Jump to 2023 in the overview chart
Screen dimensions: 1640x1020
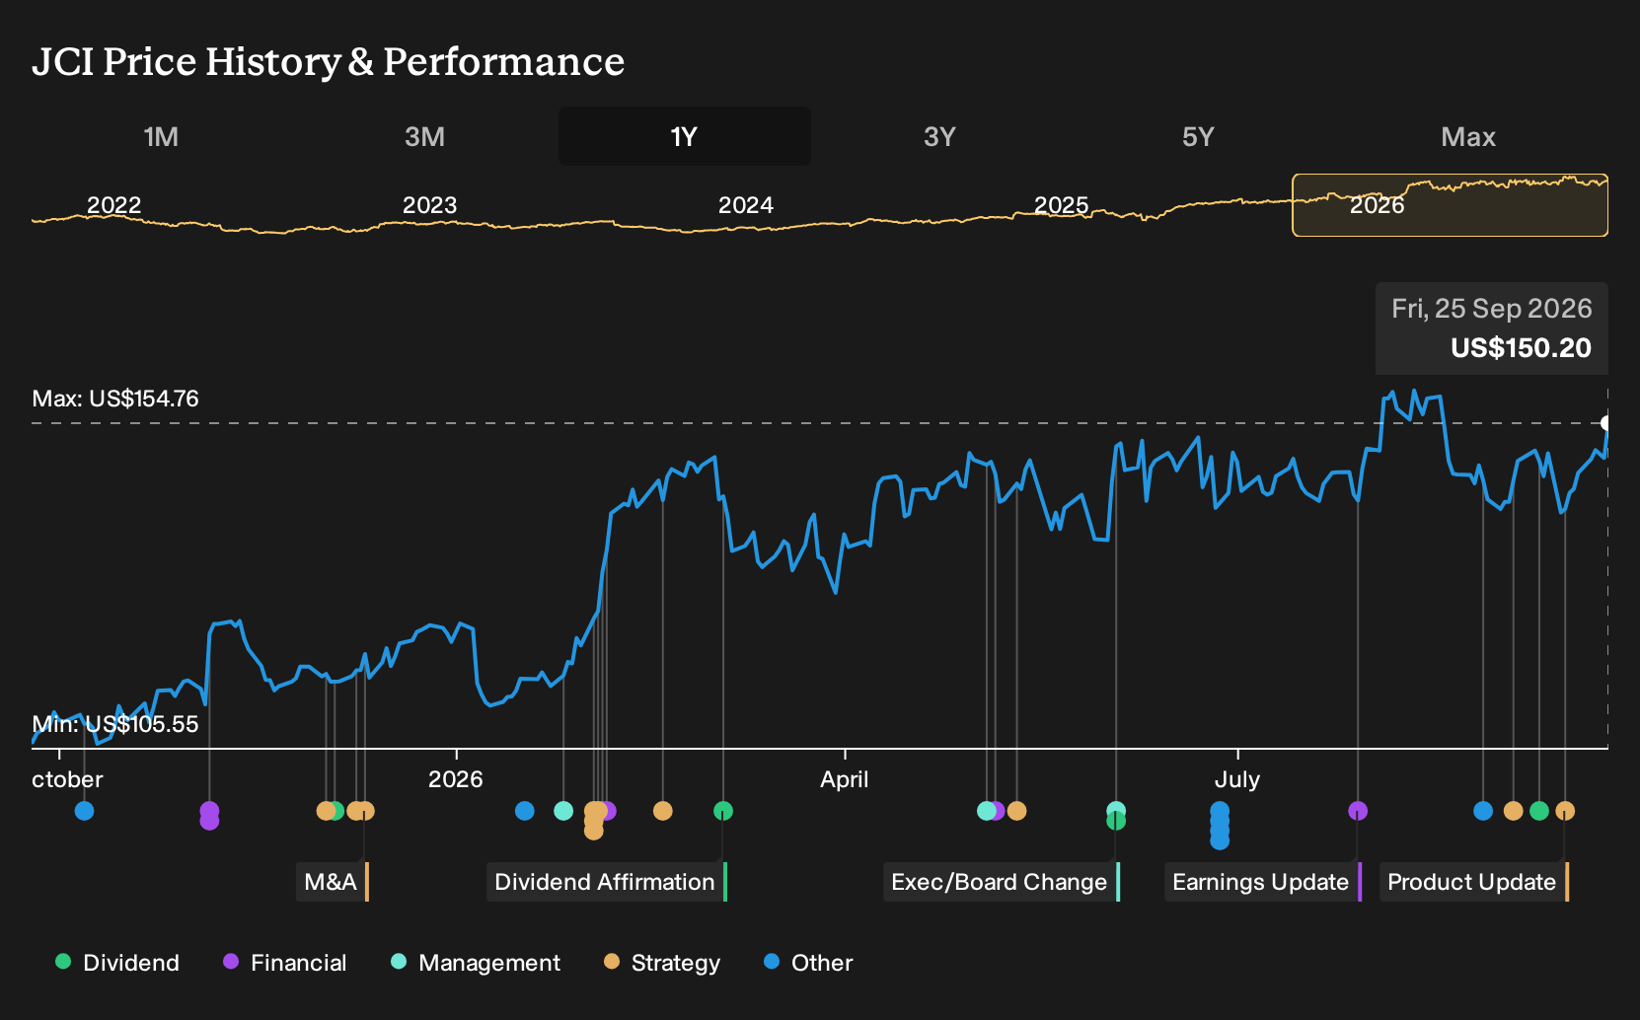430,205
